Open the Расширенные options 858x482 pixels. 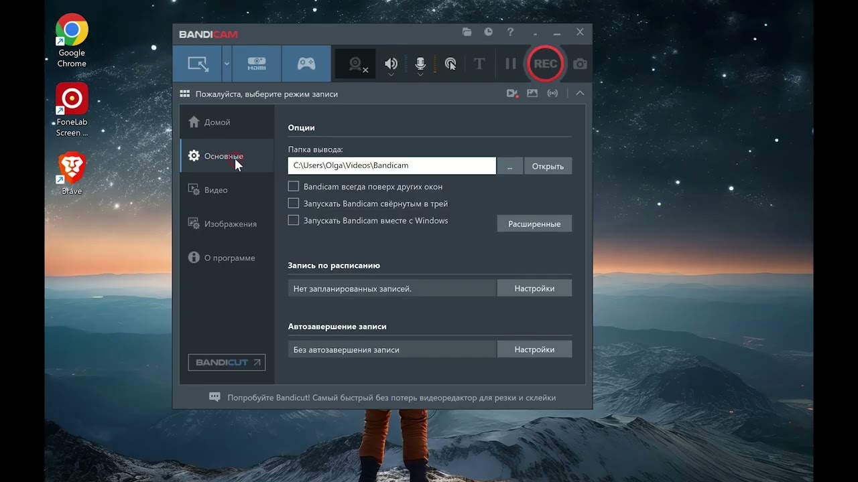[534, 224]
